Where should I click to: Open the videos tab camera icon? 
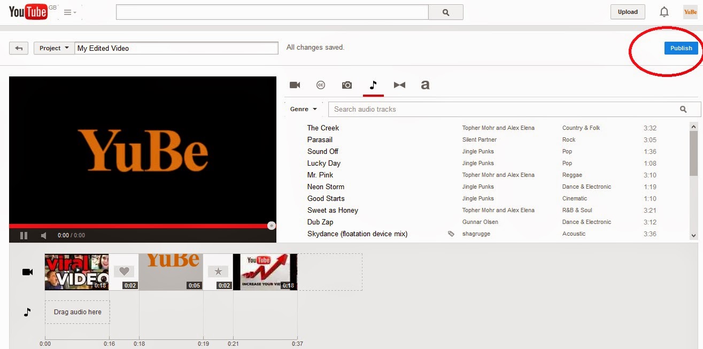pyautogui.click(x=295, y=85)
